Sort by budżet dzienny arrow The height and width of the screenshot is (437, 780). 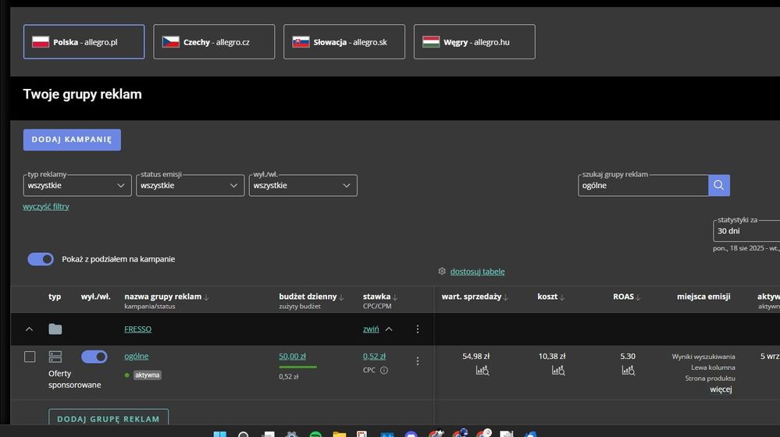341,297
